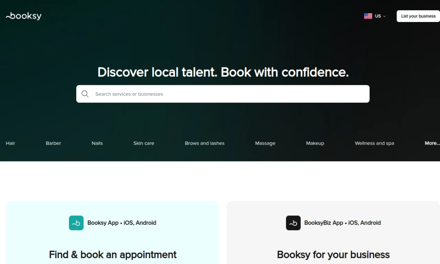Open the Brows and lashes category
440x264 pixels.
point(205,143)
